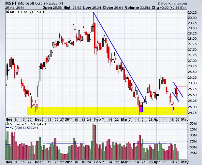This screenshot has height=165, width=202.
Task: Click the horizontal MA(250) line in the volume panel
Action: tap(92, 144)
